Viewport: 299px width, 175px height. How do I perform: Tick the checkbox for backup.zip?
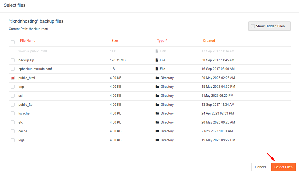[12, 60]
